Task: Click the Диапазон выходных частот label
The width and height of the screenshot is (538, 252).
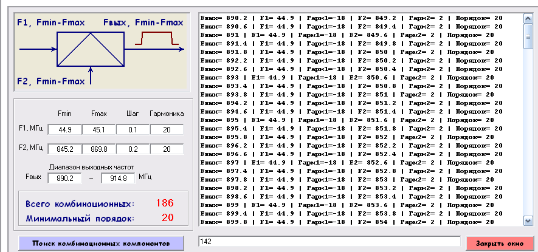Action: (91, 168)
